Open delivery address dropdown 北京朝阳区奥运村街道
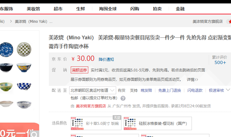The height and width of the screenshot is (137, 231). click(x=93, y=90)
